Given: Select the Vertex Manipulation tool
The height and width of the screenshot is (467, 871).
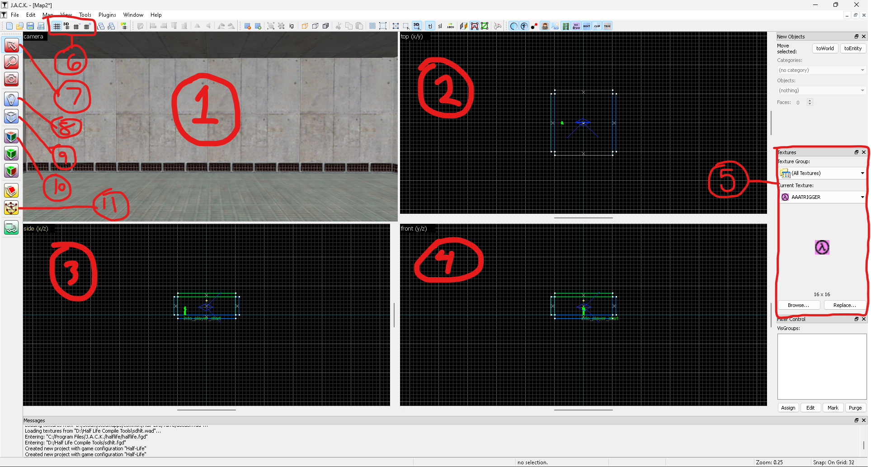Looking at the screenshot, I should [11, 208].
